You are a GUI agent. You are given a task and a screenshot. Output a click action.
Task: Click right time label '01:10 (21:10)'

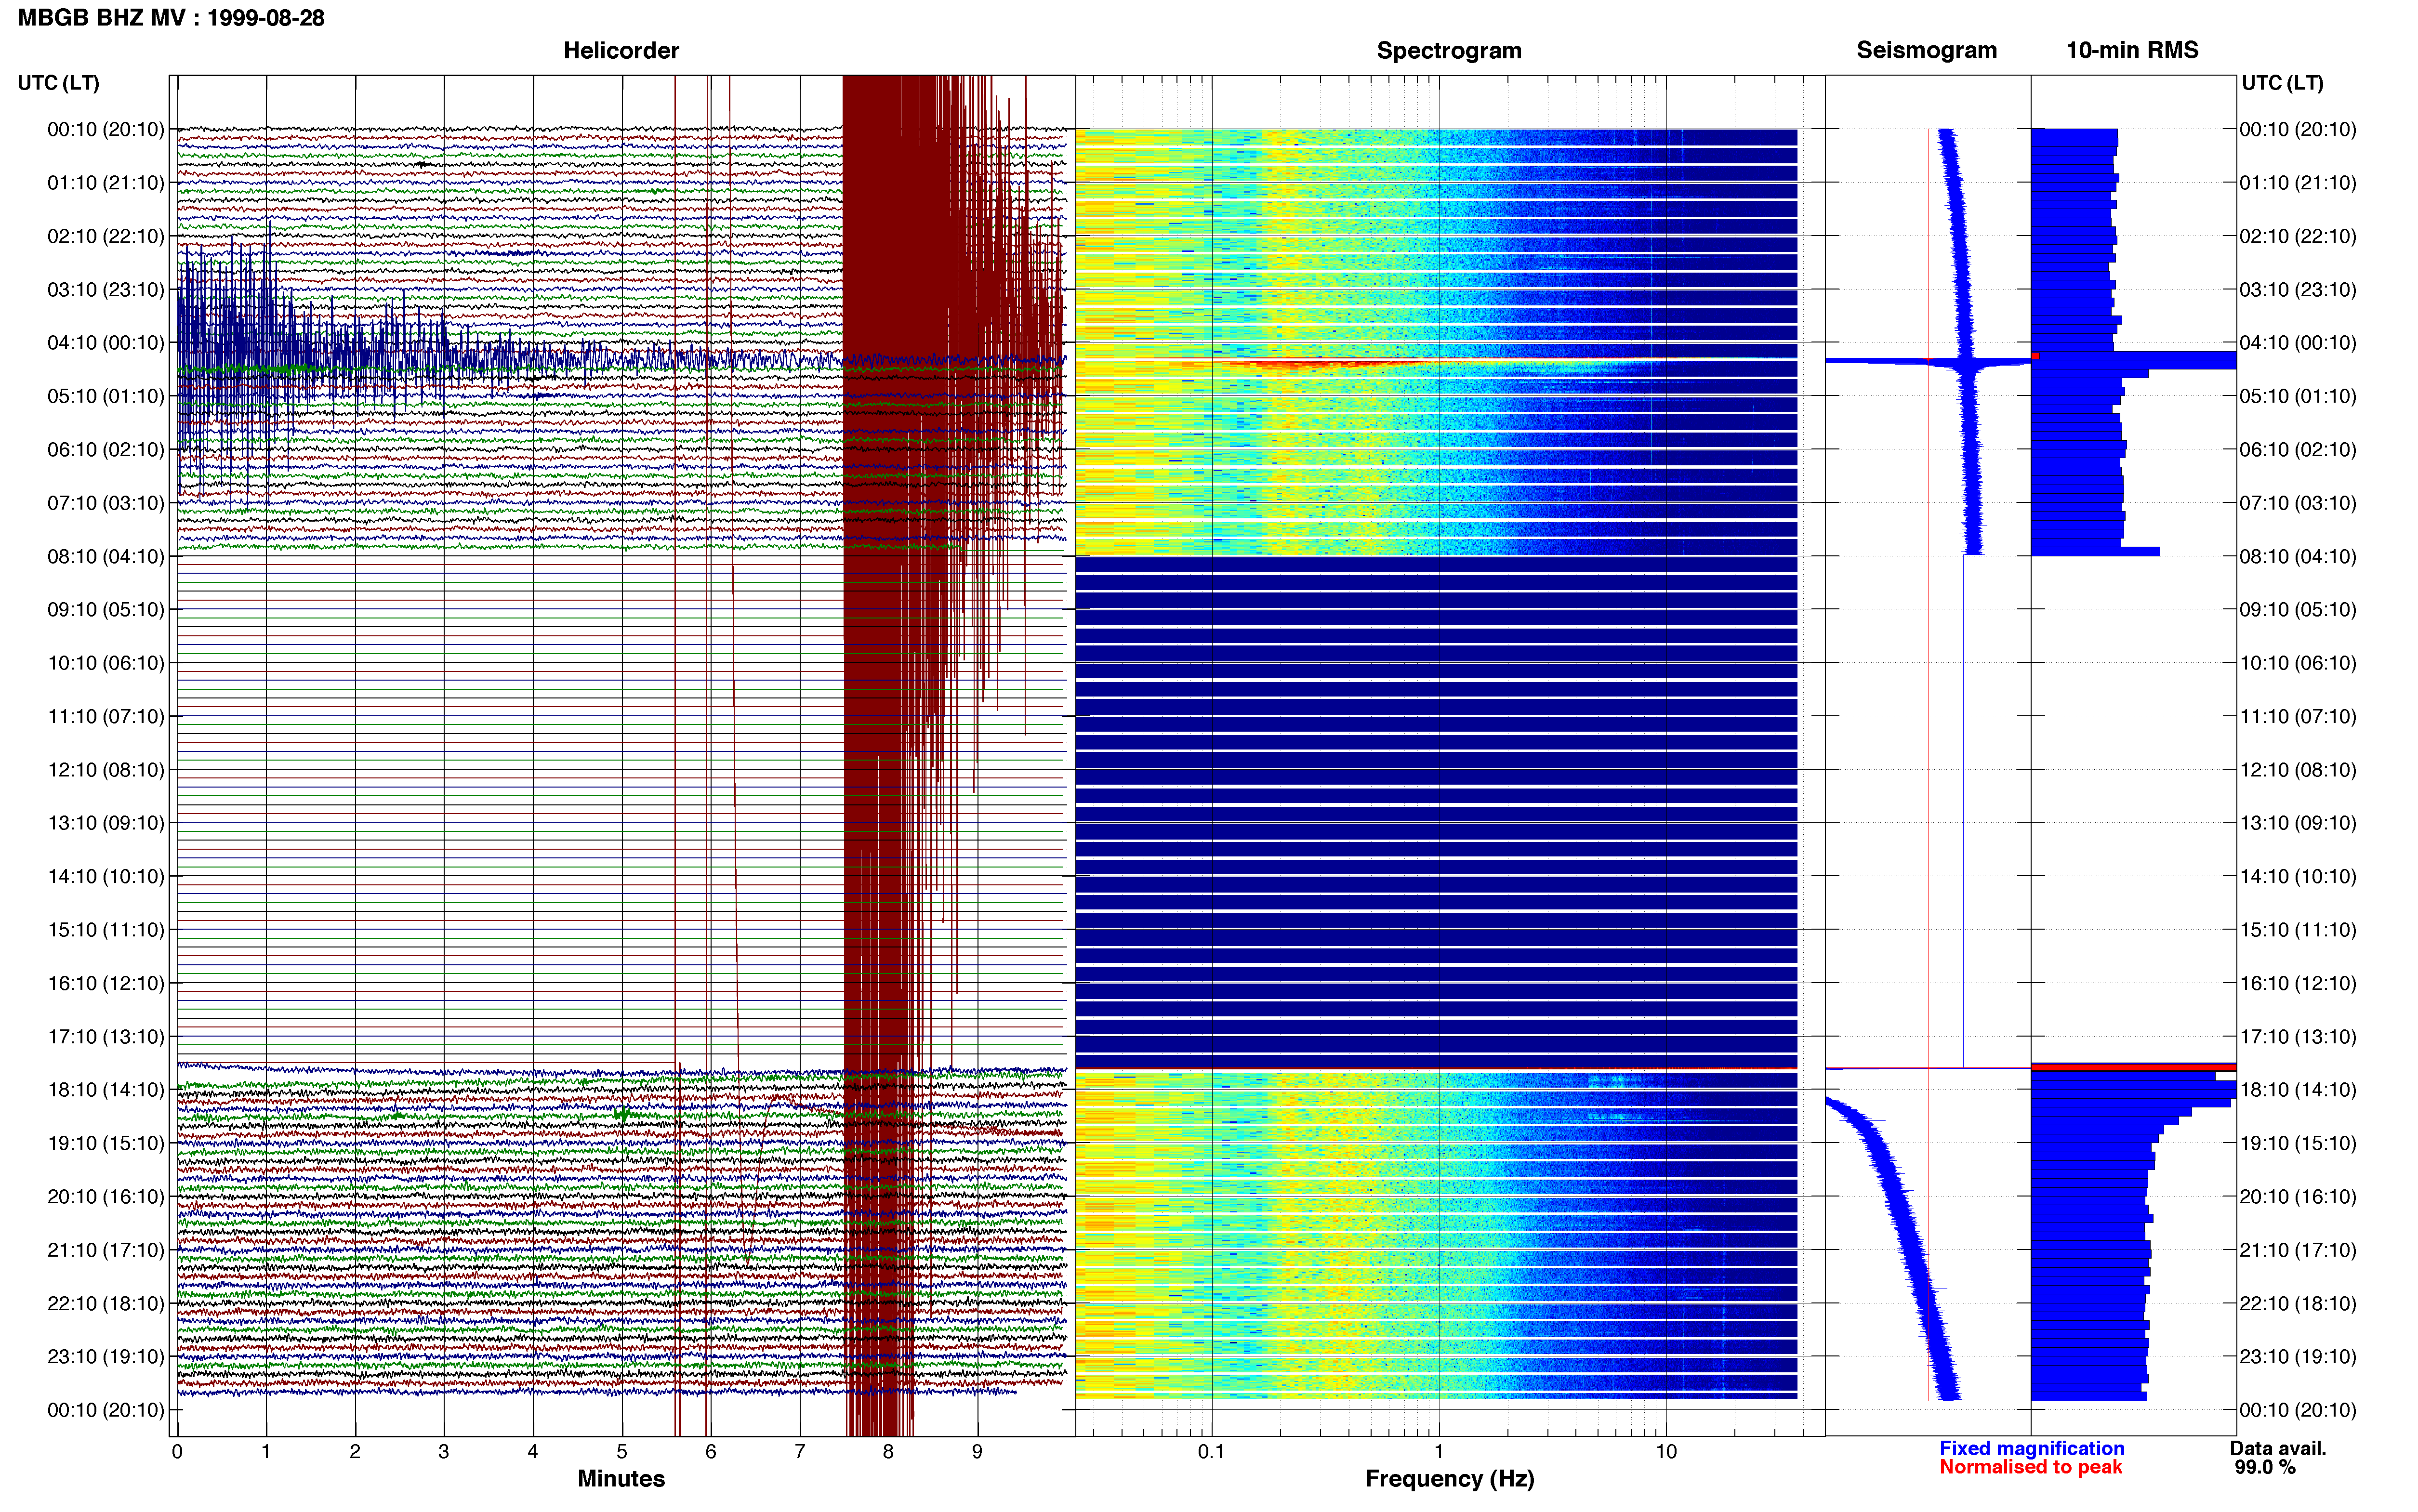[2297, 182]
